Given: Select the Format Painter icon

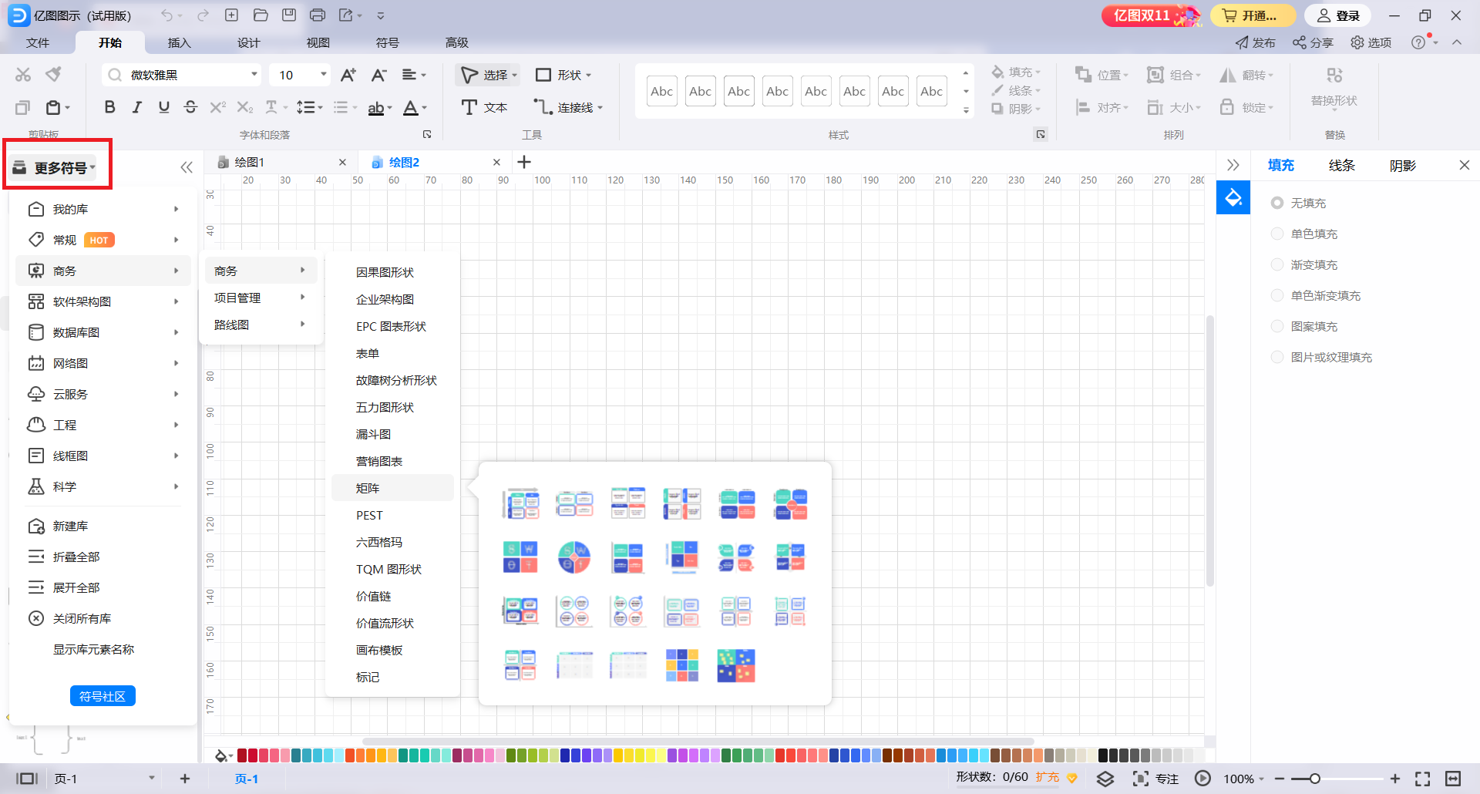Looking at the screenshot, I should coord(53,75).
